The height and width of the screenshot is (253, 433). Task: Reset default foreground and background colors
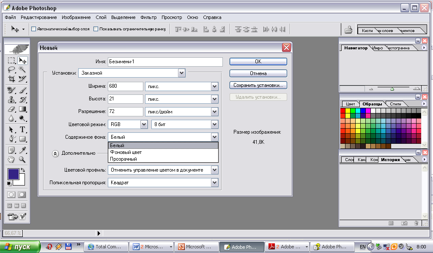(x=9, y=183)
